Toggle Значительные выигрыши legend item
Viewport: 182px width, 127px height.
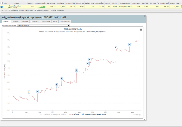pos(94,114)
